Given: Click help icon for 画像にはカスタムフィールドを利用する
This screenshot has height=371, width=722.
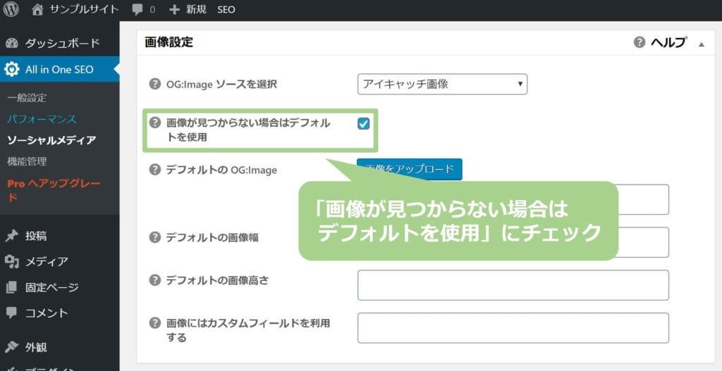Looking at the screenshot, I should (x=154, y=323).
